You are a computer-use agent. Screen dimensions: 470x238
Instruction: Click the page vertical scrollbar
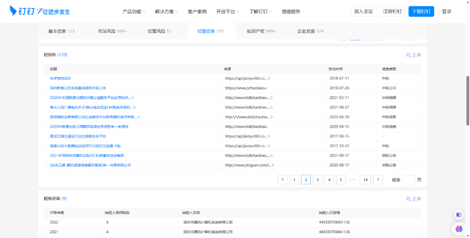[x=467, y=100]
